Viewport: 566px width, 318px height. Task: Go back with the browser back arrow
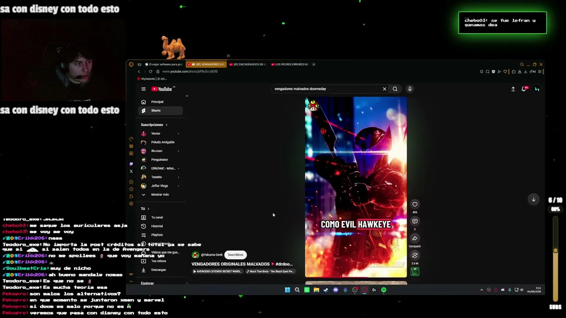[x=139, y=72]
